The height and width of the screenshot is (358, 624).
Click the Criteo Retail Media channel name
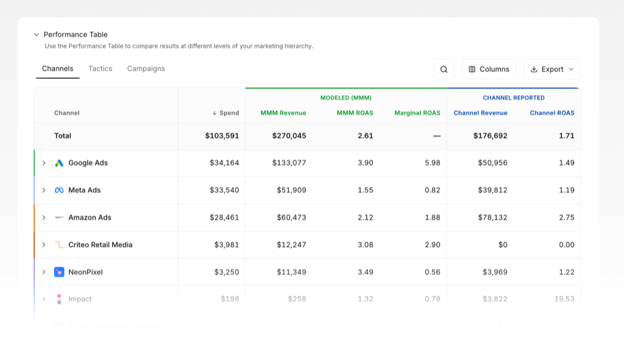point(100,245)
